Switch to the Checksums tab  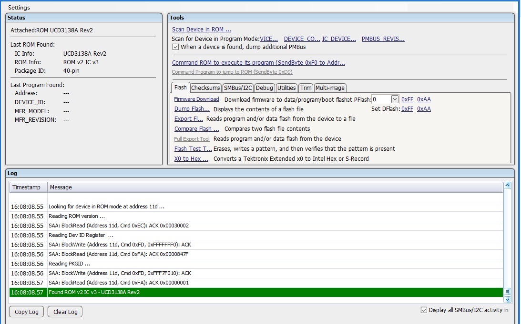205,88
